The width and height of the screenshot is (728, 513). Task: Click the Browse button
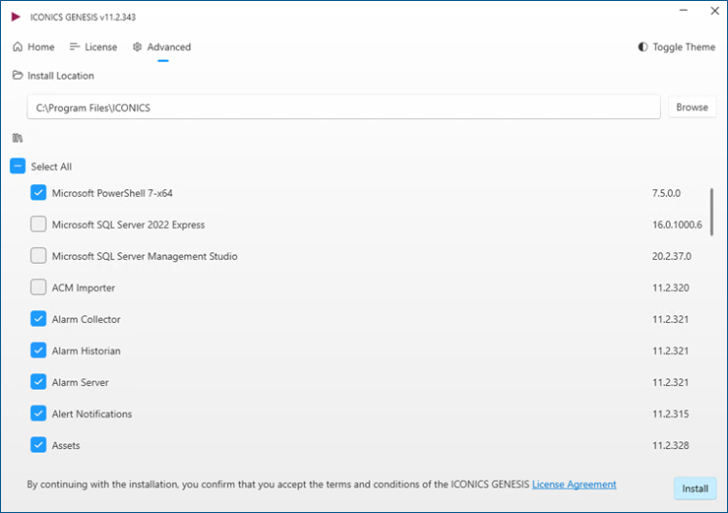[692, 107]
